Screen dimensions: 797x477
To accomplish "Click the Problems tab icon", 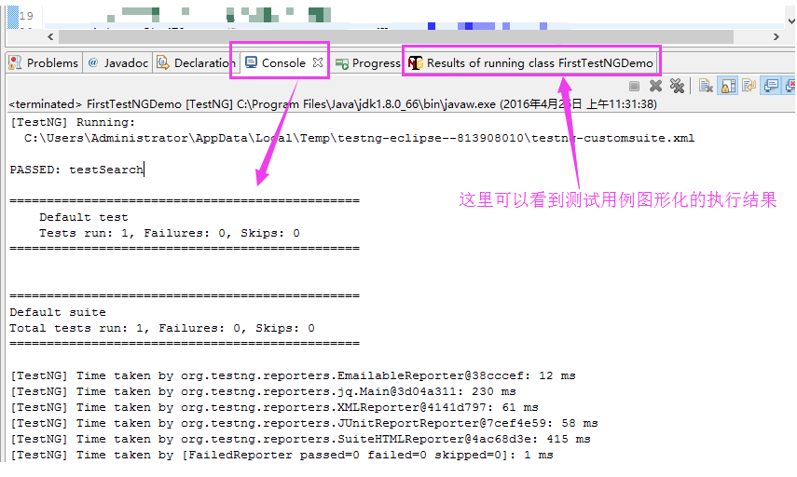I will point(15,62).
